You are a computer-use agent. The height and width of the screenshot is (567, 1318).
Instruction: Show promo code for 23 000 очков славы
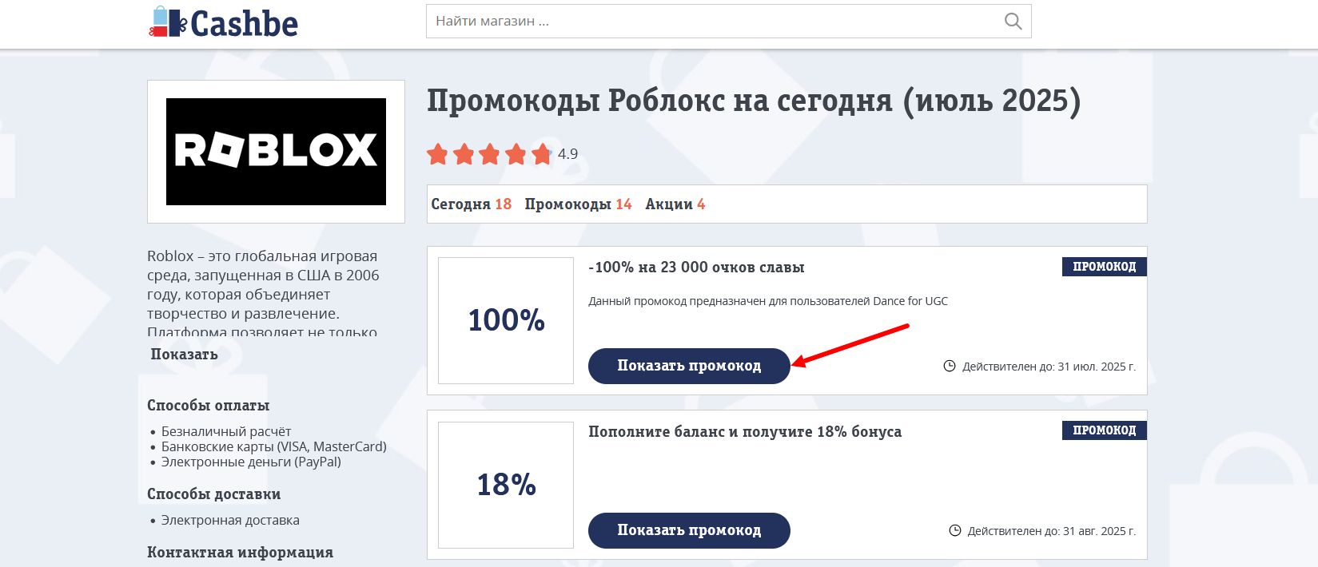point(689,366)
